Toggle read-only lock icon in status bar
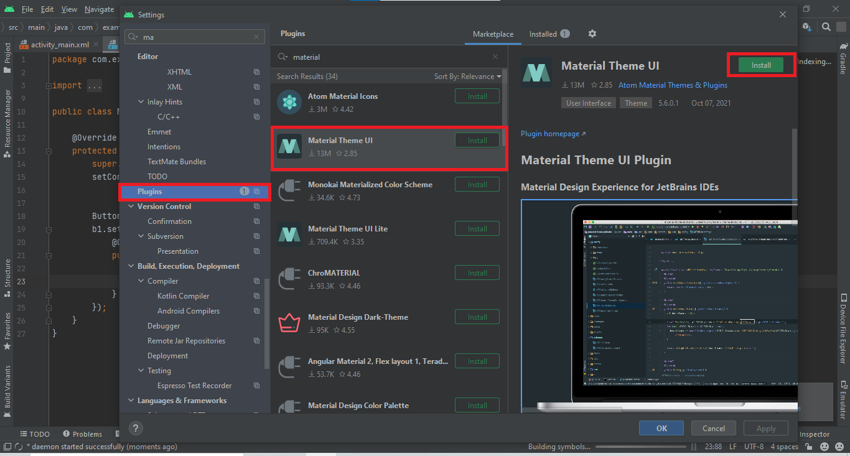 click(x=810, y=447)
